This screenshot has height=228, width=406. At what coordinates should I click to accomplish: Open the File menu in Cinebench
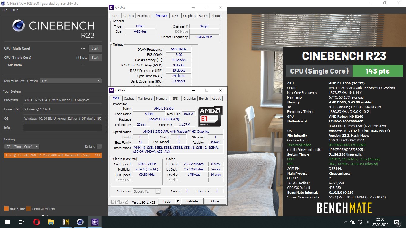(x=5, y=10)
